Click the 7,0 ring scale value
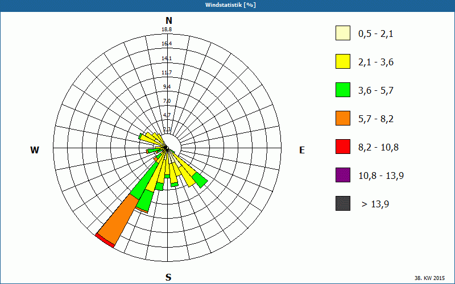The image size is (455, 284). pos(167,101)
